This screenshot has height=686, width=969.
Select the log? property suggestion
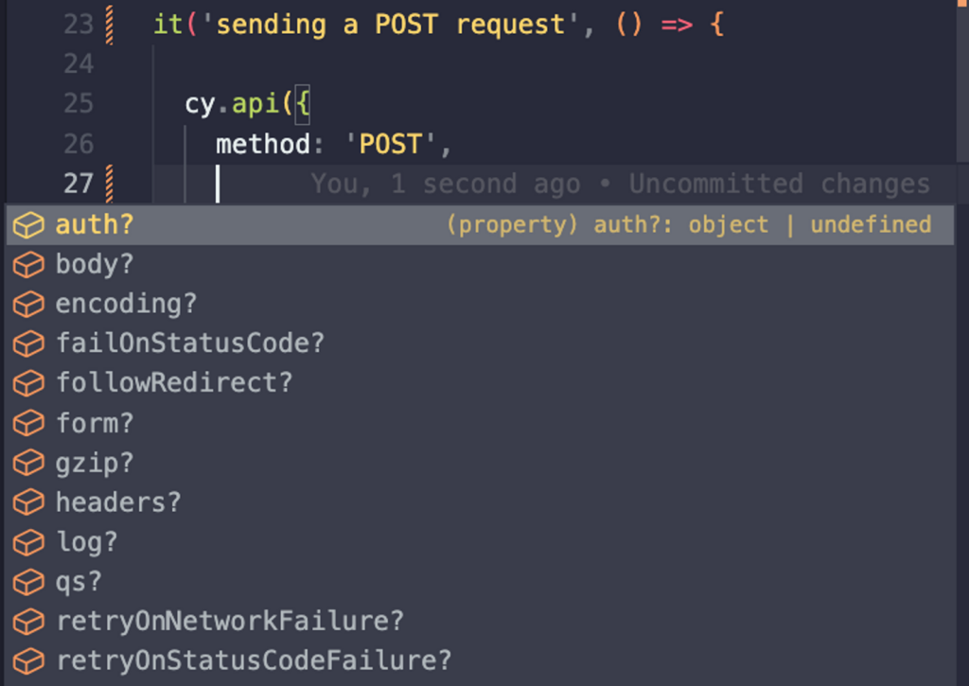(86, 542)
